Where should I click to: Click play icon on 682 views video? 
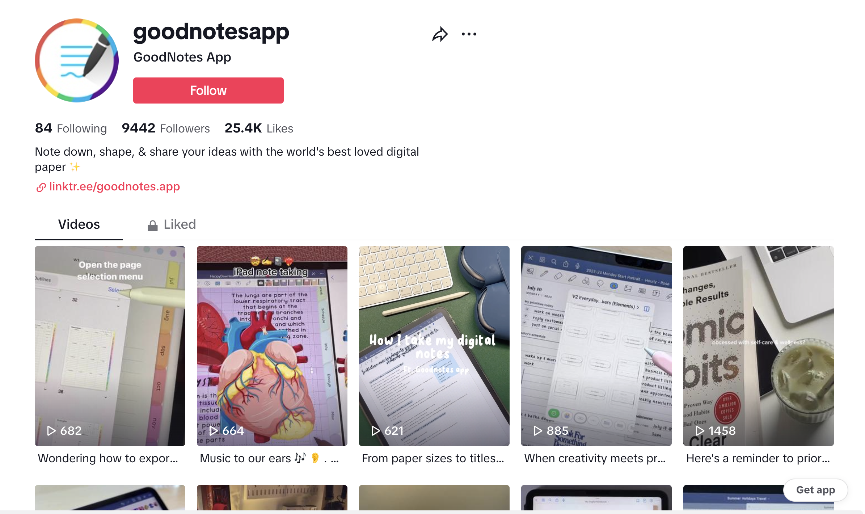(51, 430)
